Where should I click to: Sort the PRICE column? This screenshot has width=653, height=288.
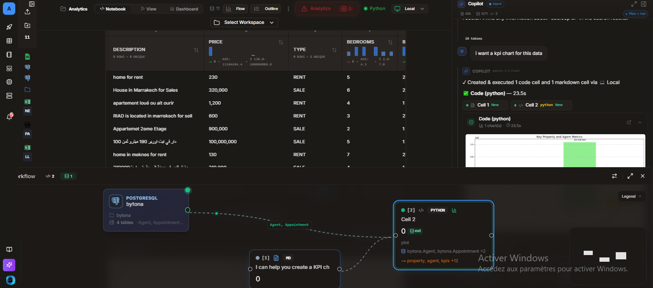[x=281, y=43]
